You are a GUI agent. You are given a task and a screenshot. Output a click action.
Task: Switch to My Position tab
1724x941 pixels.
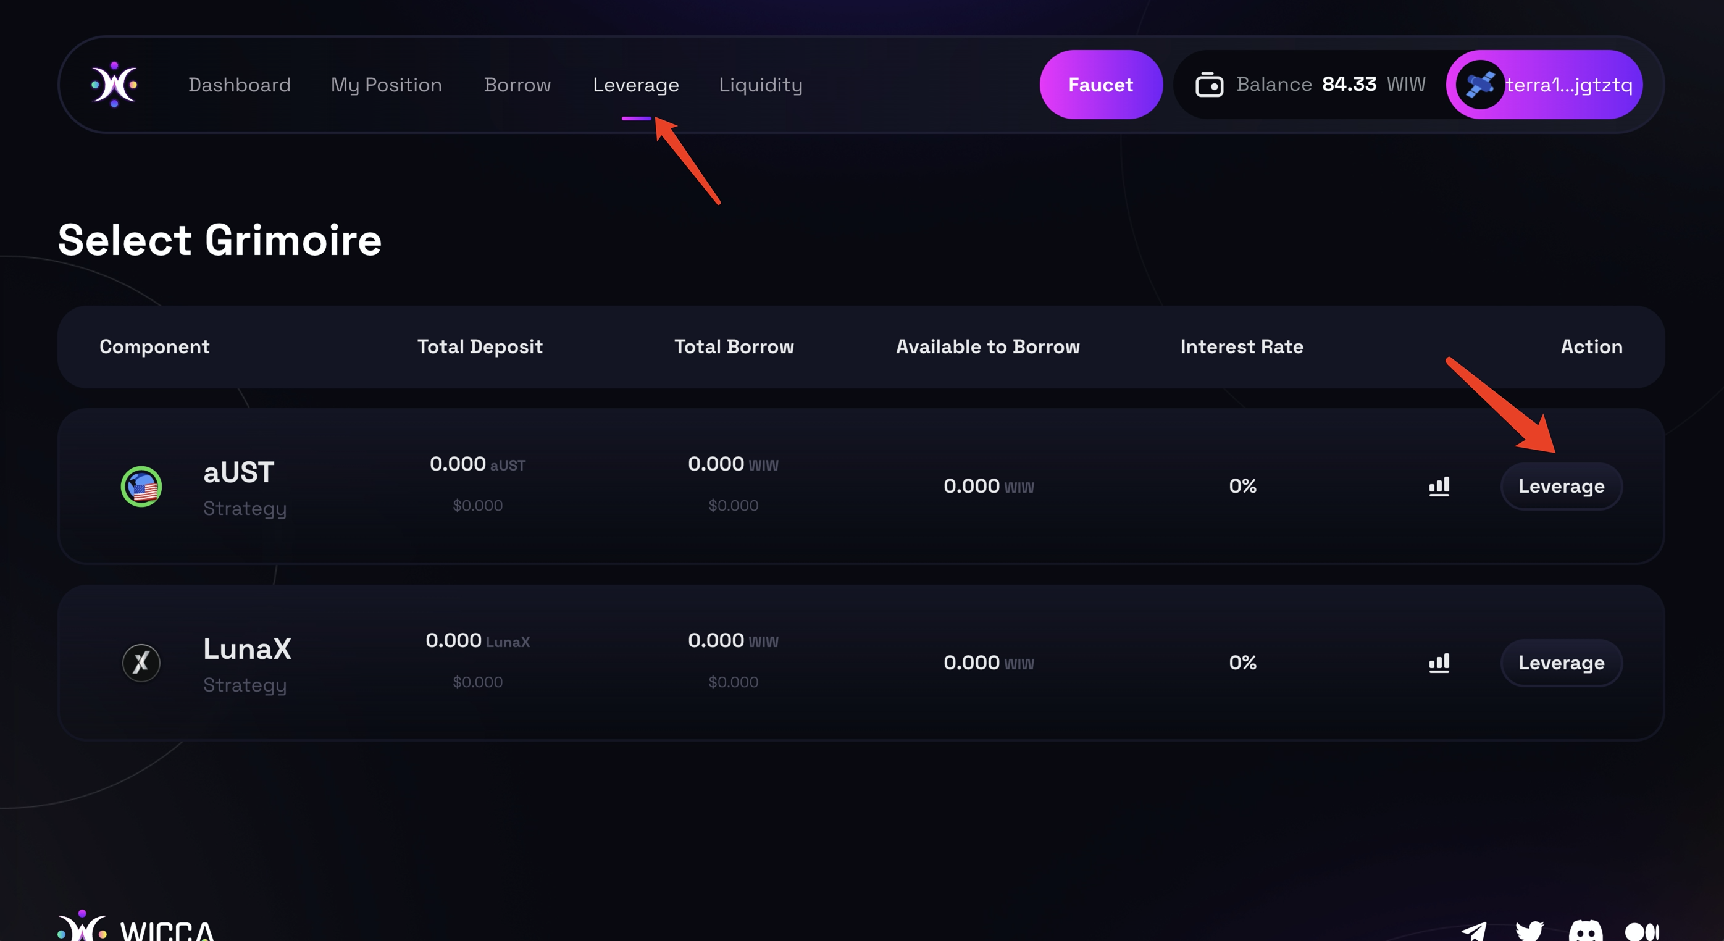tap(386, 85)
